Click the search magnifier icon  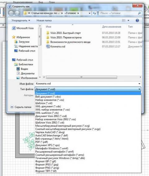pos(139,13)
